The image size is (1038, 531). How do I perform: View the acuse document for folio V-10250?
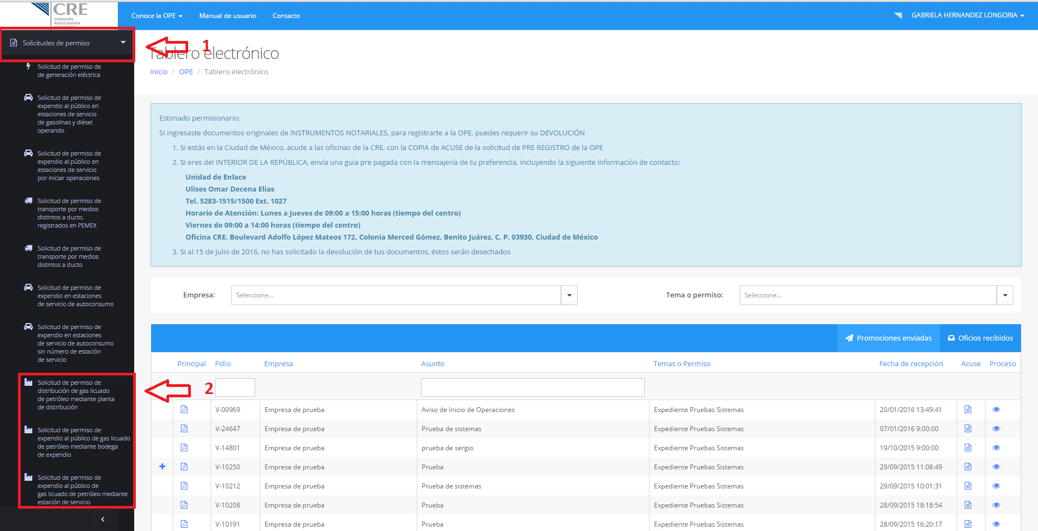click(968, 467)
